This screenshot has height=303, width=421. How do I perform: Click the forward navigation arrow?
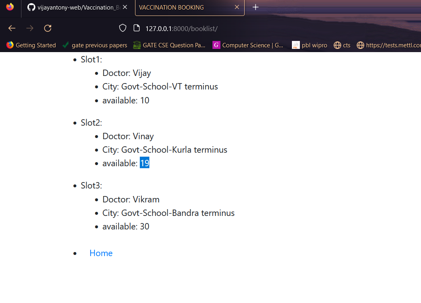[29, 28]
